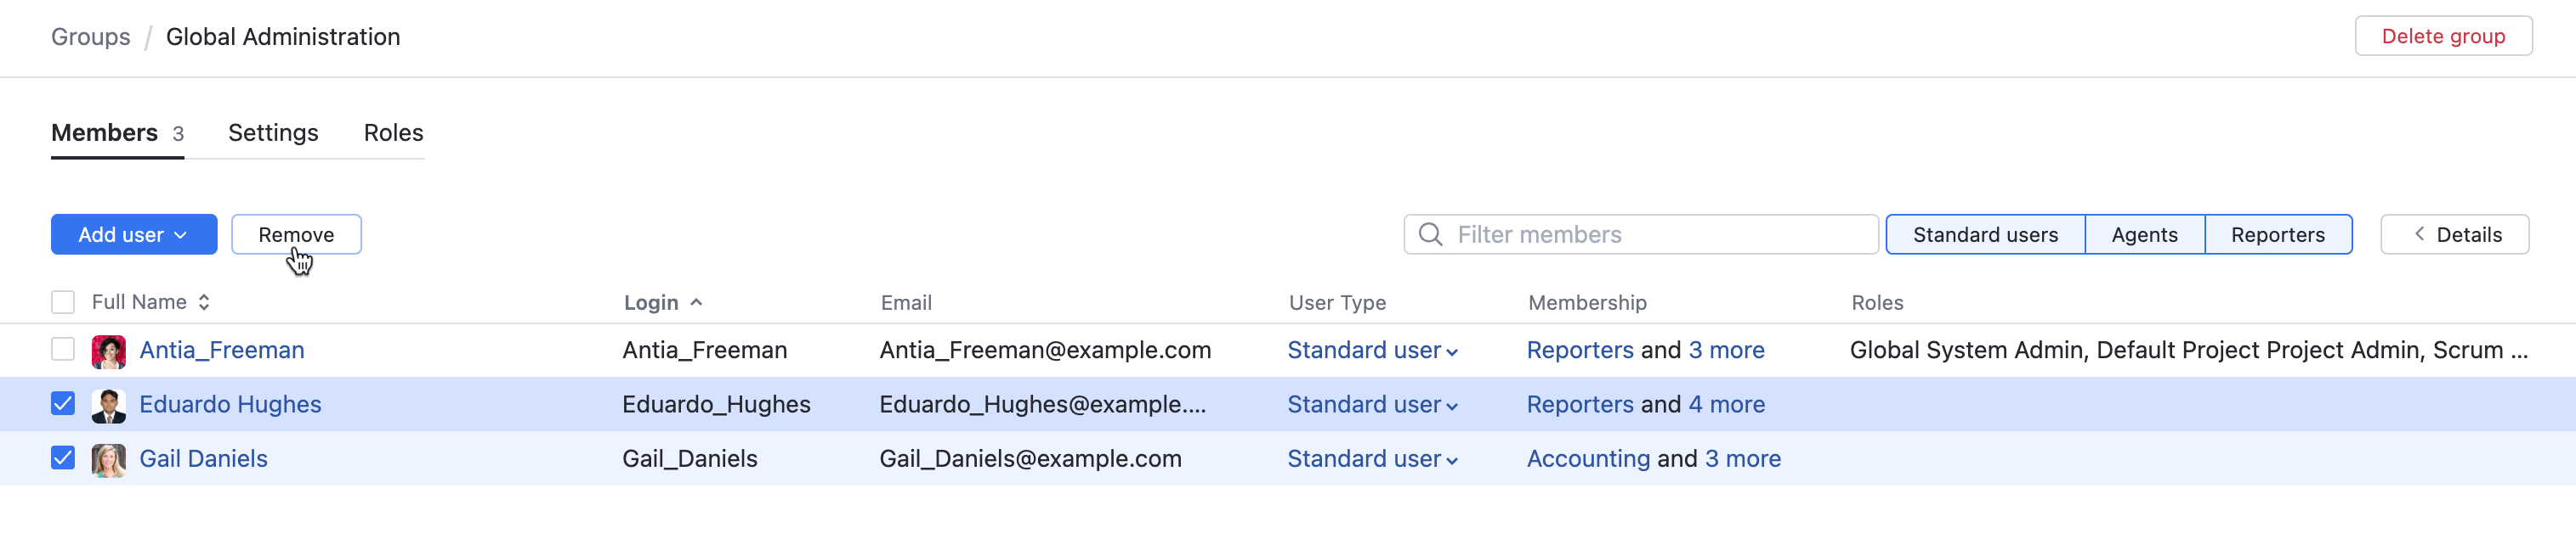2576x550 pixels.
Task: Click Gail Daniels' avatar picture
Action: click(108, 459)
